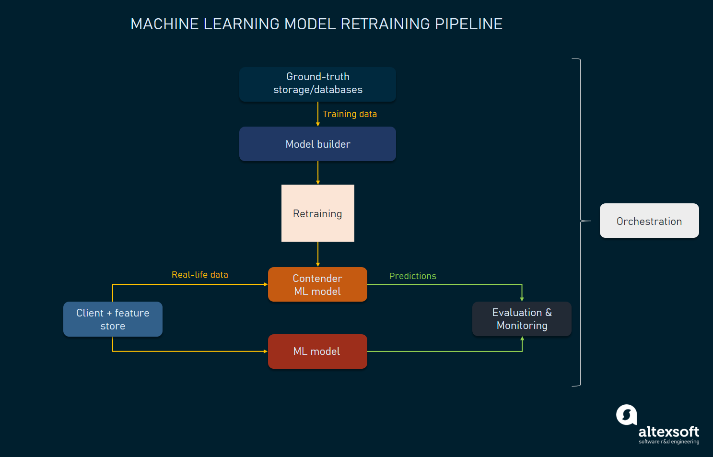Click the altexsoft logo icon
Image resolution: width=713 pixels, height=457 pixels.
tap(627, 415)
